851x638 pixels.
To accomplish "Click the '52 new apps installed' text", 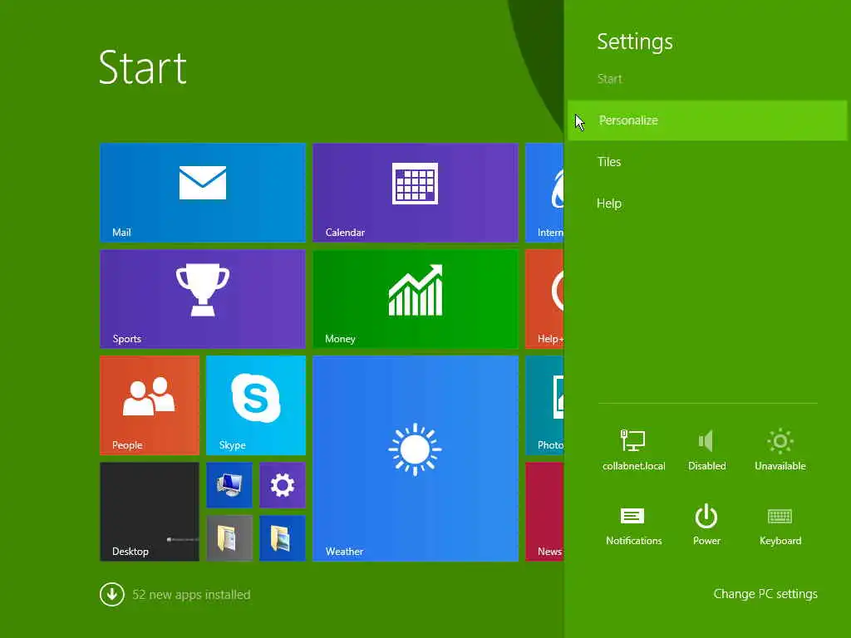I will (x=192, y=595).
